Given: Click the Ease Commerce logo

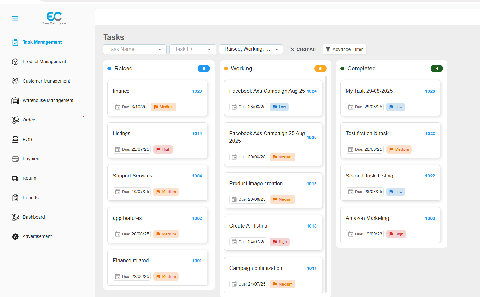Looking at the screenshot, I should (54, 18).
